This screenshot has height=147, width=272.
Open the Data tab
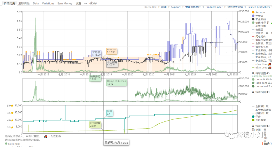pos(36,3)
